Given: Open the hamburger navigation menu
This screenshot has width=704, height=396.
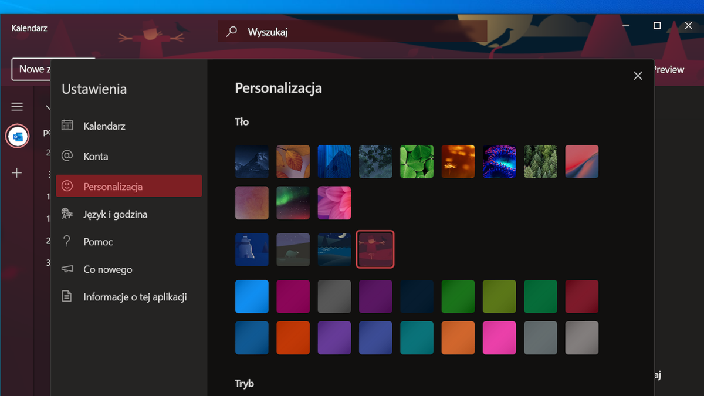Looking at the screenshot, I should point(17,106).
